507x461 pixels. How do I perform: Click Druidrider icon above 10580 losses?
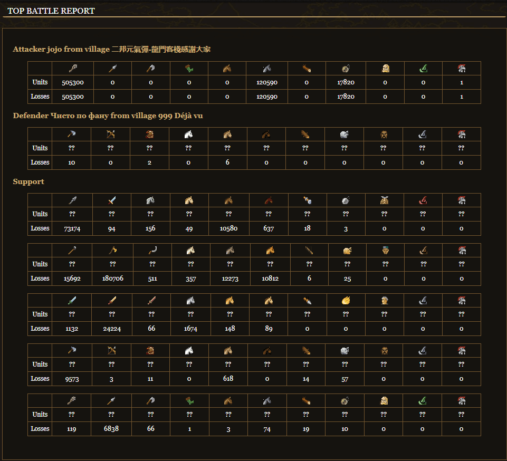point(228,200)
